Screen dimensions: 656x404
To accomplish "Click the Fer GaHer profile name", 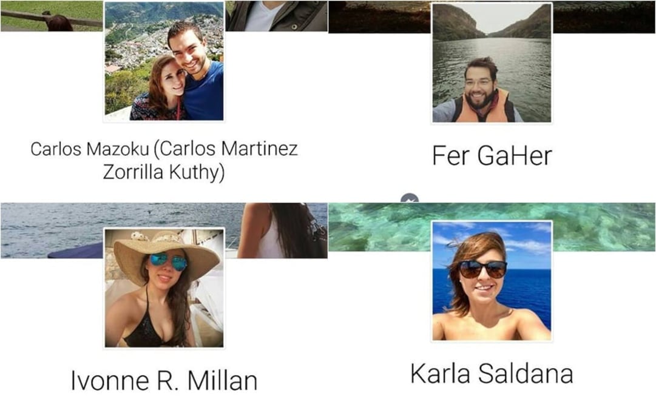I will coord(492,155).
